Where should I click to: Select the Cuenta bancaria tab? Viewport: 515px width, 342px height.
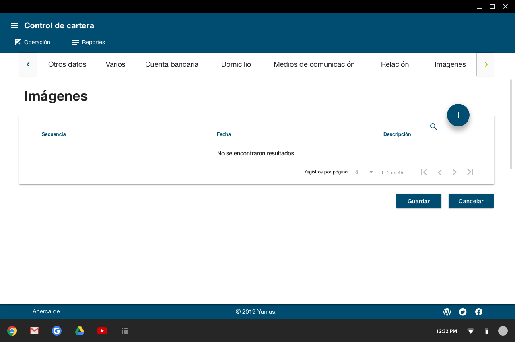[172, 64]
